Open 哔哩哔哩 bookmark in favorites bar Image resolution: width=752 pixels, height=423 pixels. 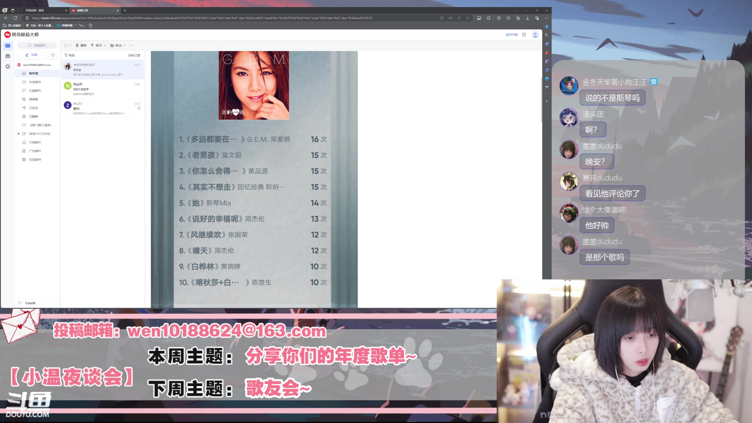click(x=71, y=26)
